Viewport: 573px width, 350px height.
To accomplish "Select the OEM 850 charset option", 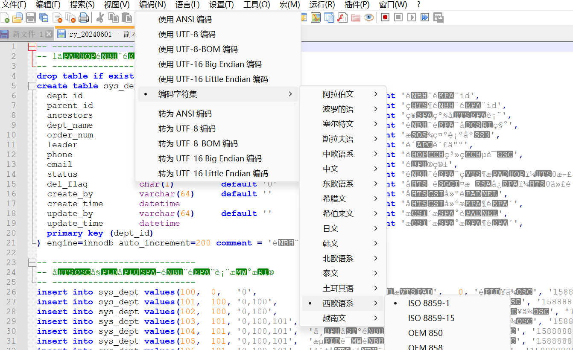I will (x=447, y=333).
